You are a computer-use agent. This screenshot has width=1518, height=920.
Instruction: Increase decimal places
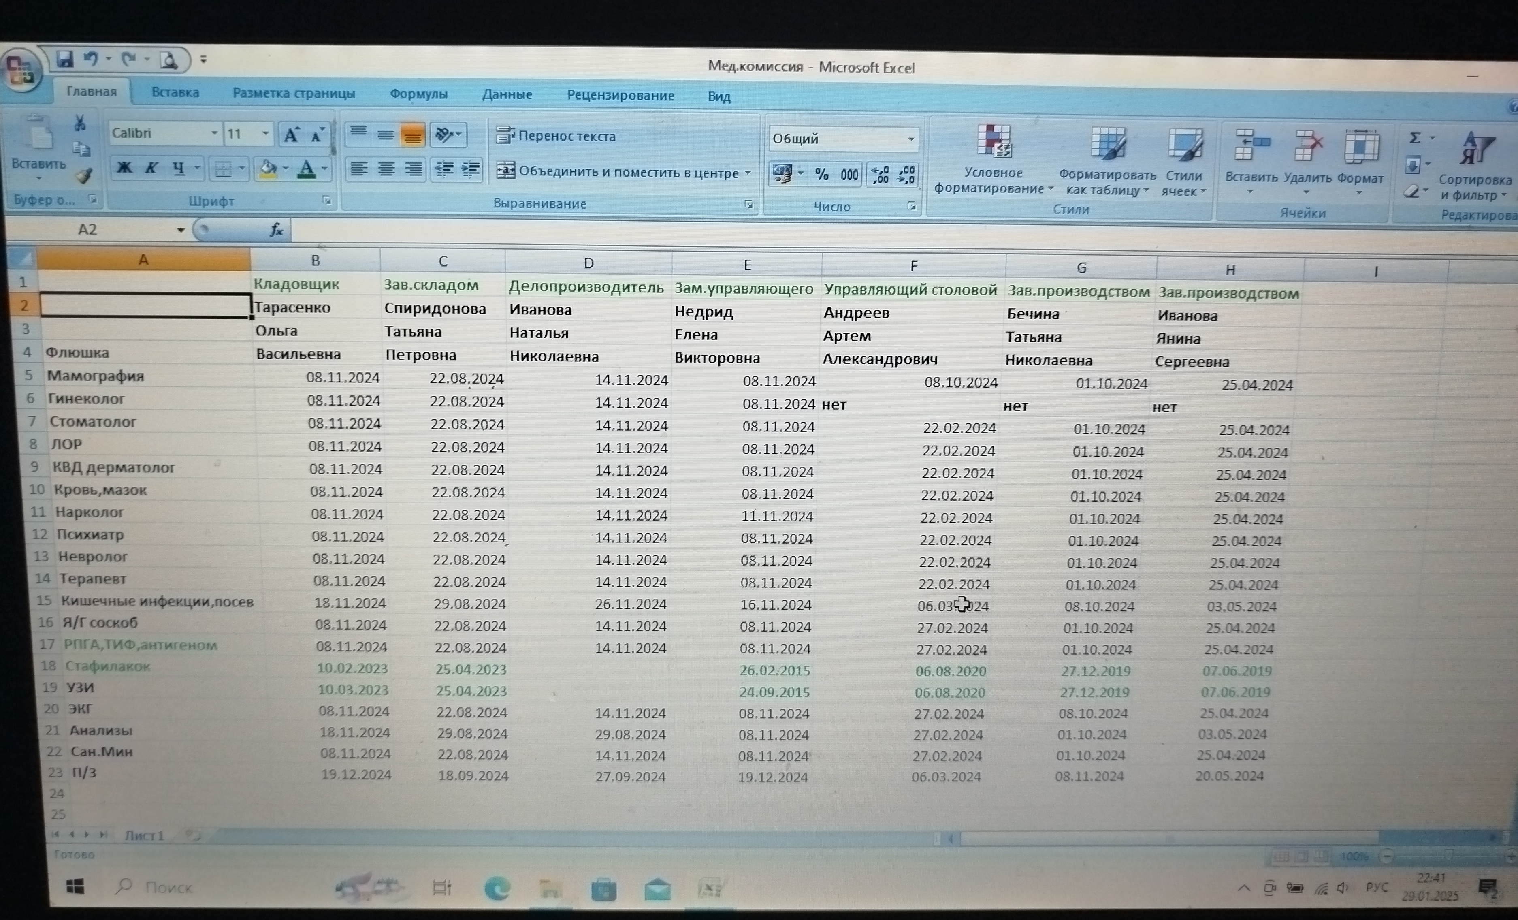(880, 176)
